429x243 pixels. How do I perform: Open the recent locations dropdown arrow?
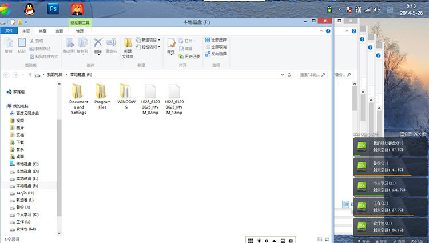click(x=23, y=75)
